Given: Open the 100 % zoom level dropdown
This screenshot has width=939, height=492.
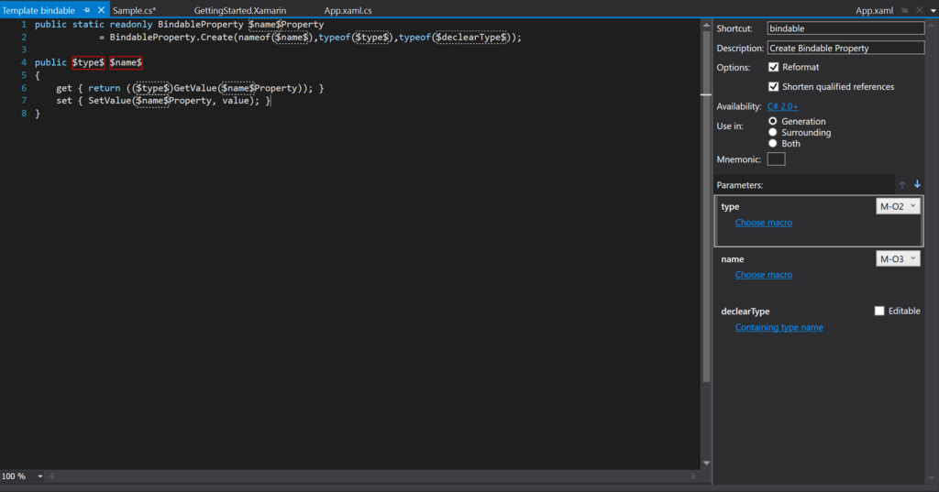Looking at the screenshot, I should click(40, 476).
